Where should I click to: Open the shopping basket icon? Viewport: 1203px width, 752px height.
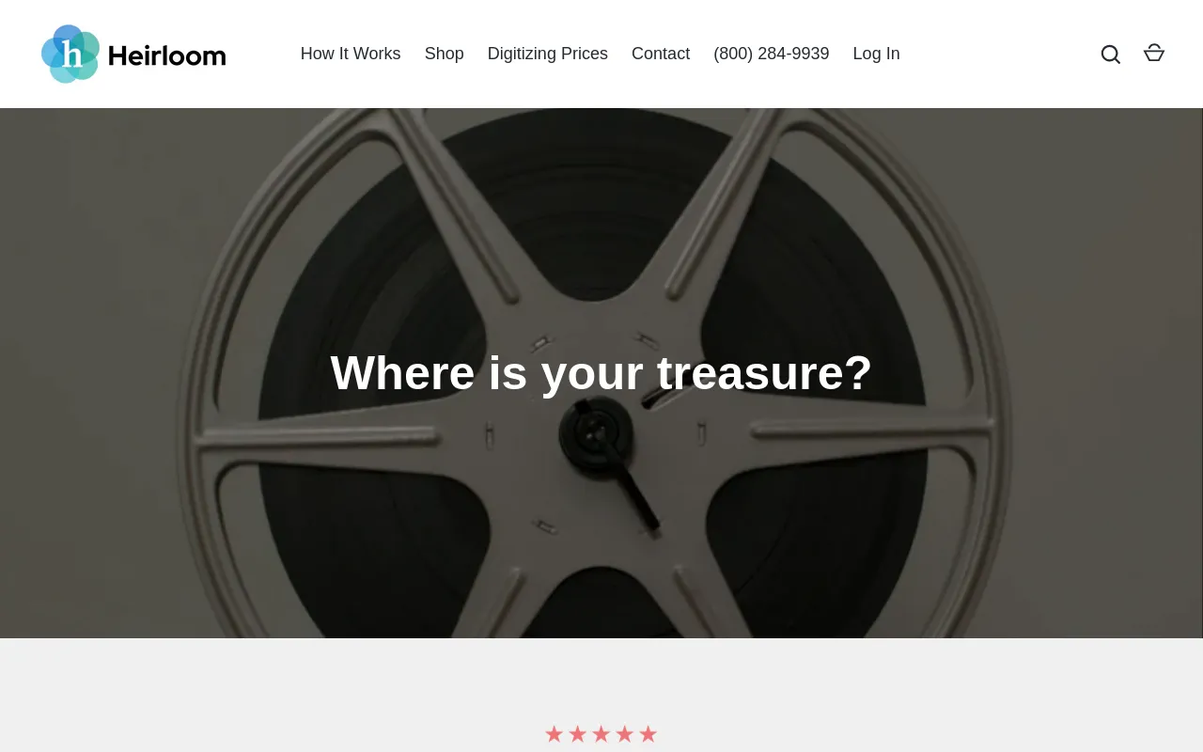[1154, 54]
